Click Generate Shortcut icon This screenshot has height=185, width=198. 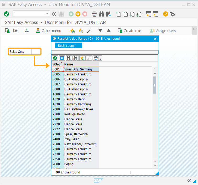point(155,14)
